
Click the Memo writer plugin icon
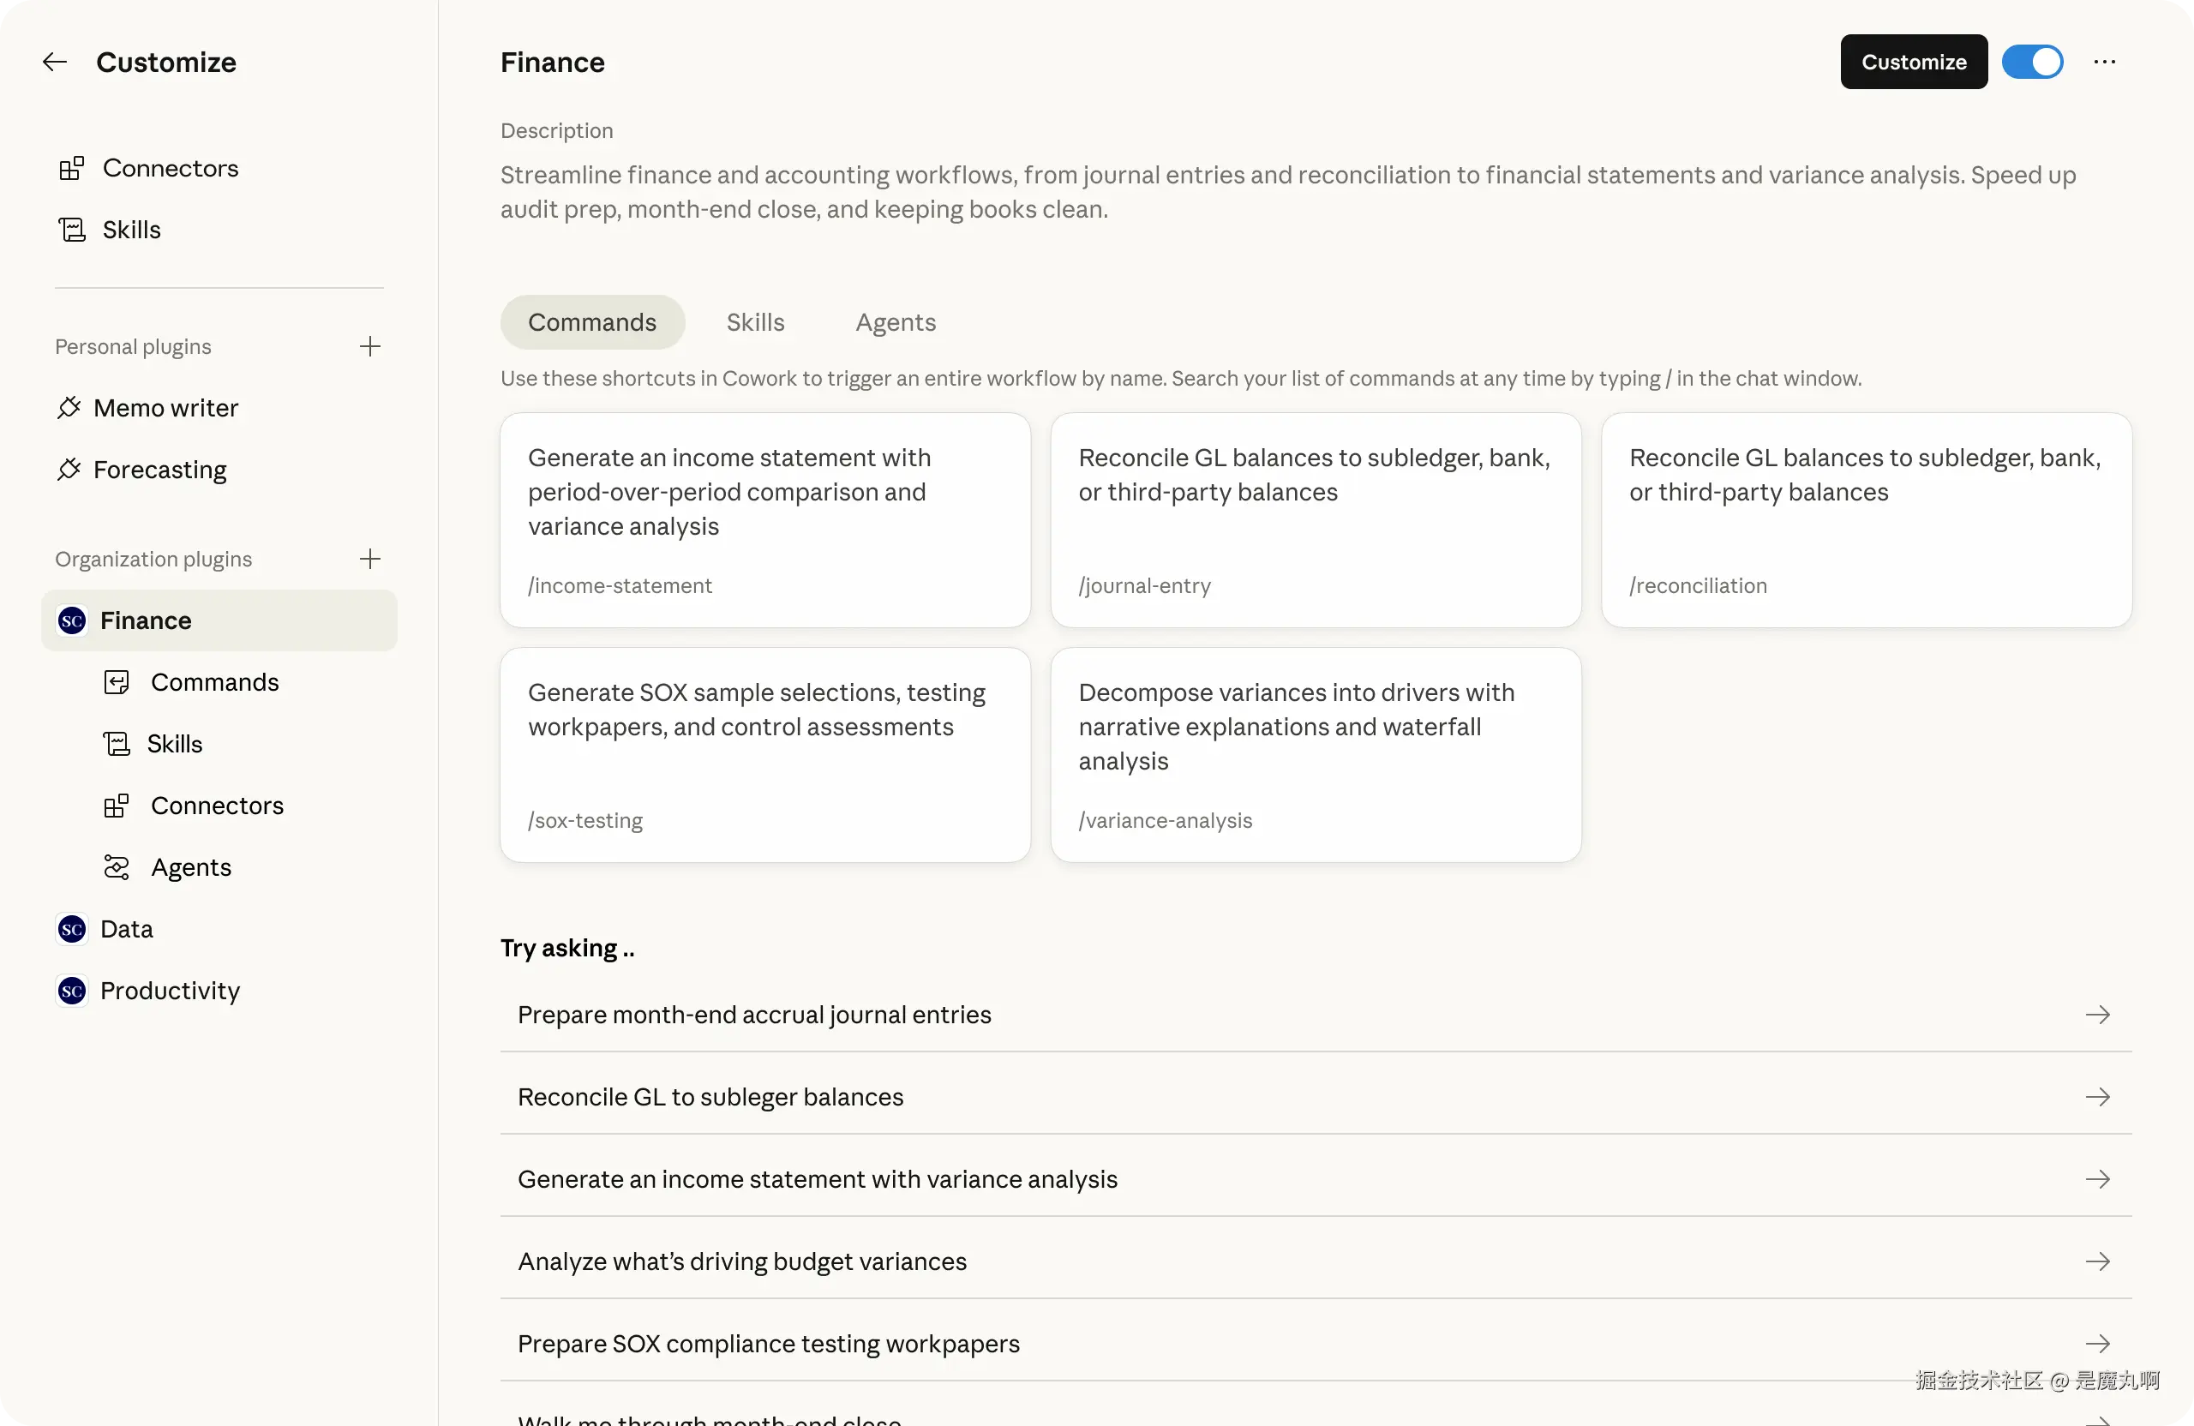point(69,407)
